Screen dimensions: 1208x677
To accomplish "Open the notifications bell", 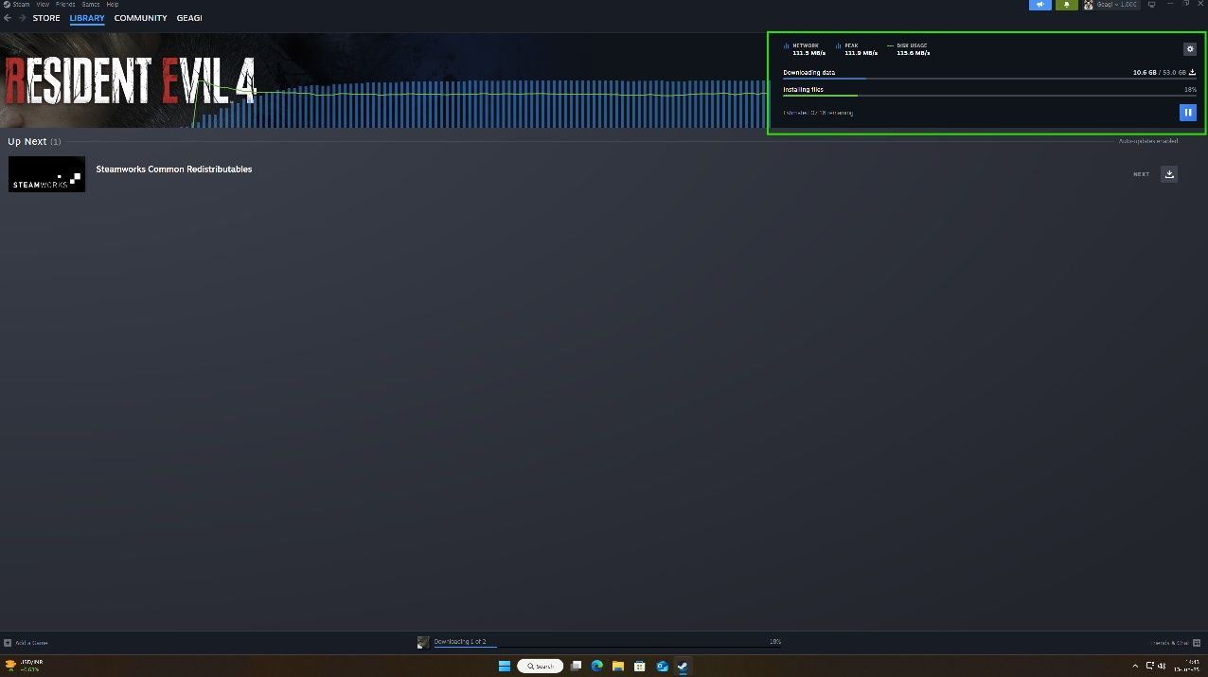I will 1067,5.
